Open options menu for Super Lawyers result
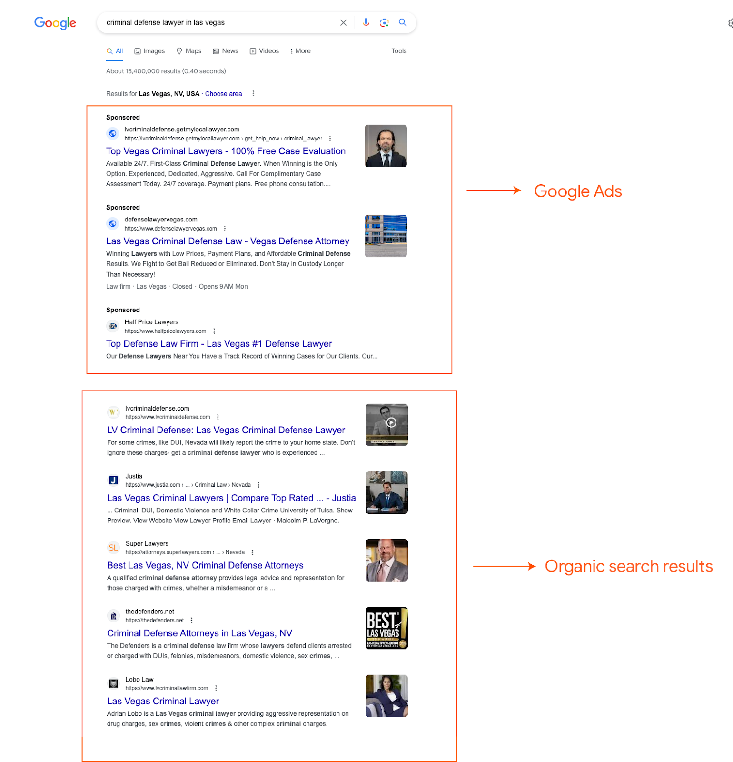 252,552
